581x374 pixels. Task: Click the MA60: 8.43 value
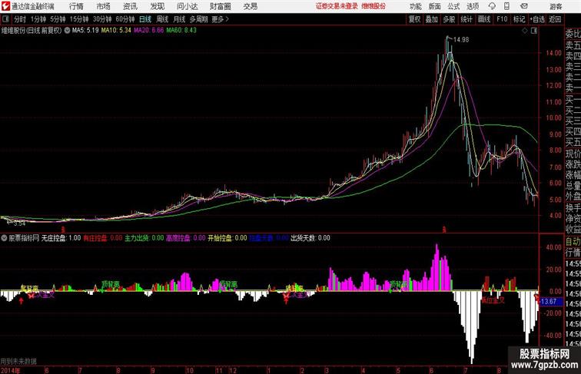tap(181, 31)
